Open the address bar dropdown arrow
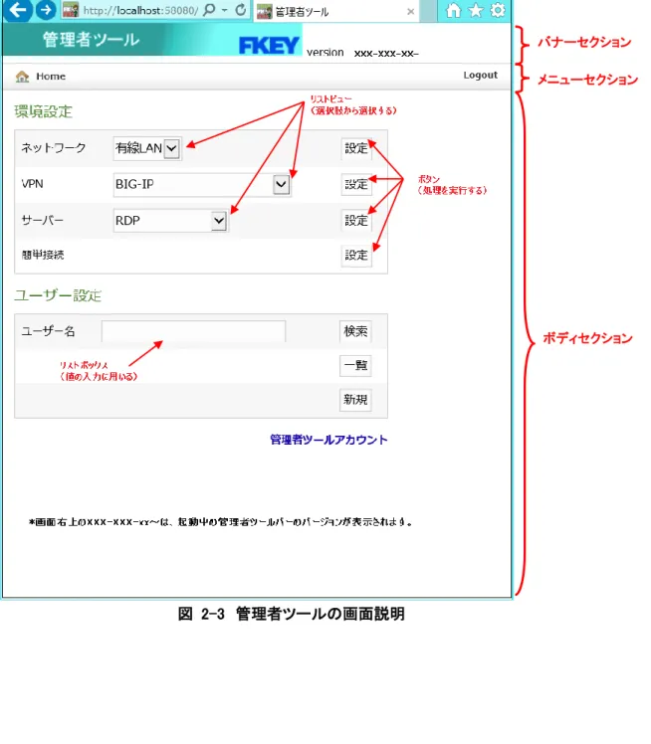 tap(225, 10)
